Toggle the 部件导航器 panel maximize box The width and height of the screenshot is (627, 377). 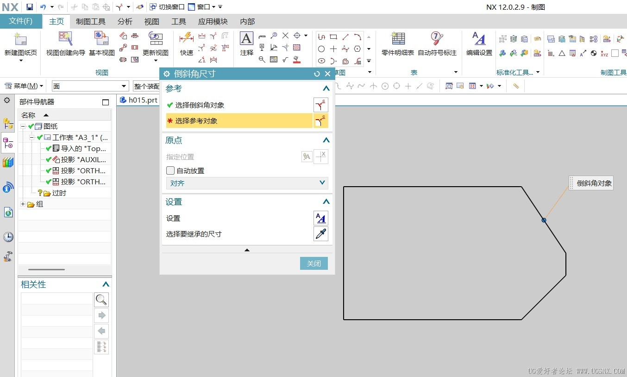(106, 102)
